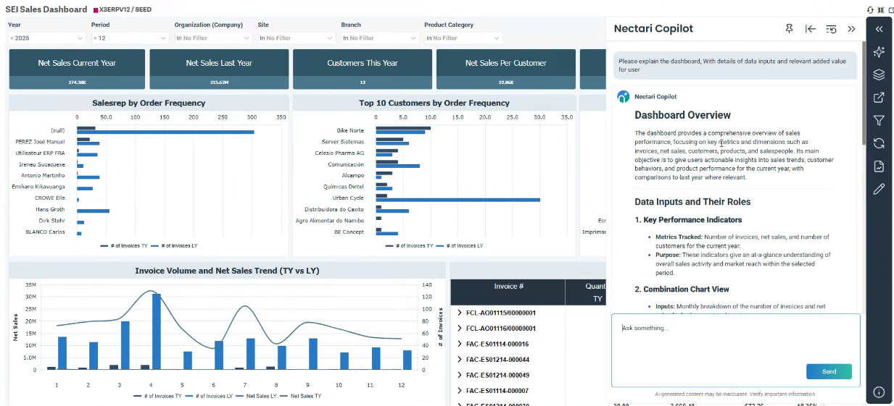Collapse the dark sidebar with double left chevron
Image resolution: width=894 pixels, height=406 pixels.
(879, 29)
